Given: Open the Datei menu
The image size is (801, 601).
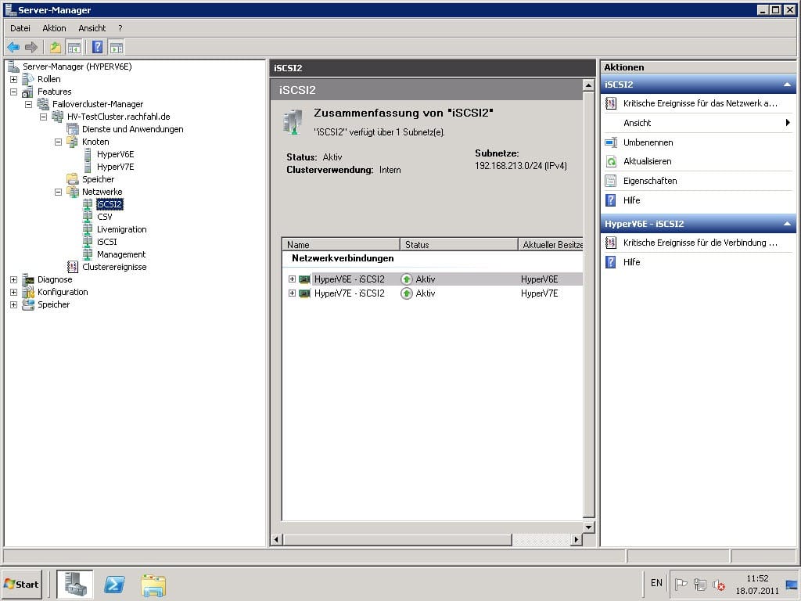Looking at the screenshot, I should click(20, 28).
